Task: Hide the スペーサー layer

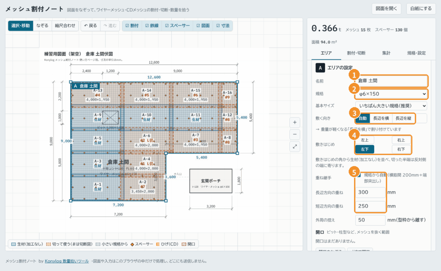Action: coord(177,25)
